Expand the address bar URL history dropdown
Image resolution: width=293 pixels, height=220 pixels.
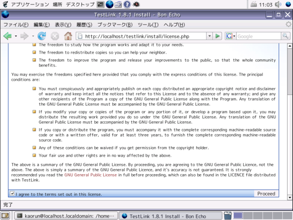(x=210, y=36)
